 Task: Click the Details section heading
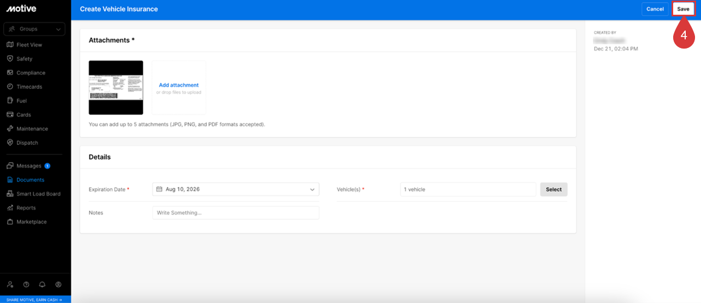tap(100, 157)
